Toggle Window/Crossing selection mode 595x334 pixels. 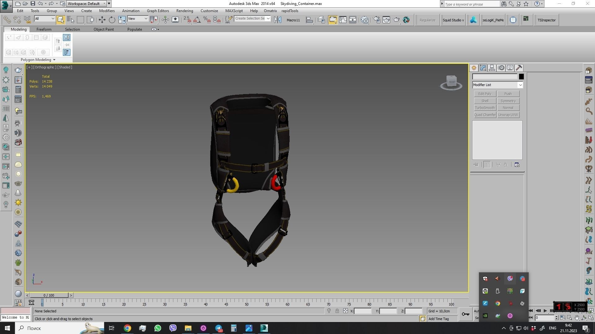[91, 20]
